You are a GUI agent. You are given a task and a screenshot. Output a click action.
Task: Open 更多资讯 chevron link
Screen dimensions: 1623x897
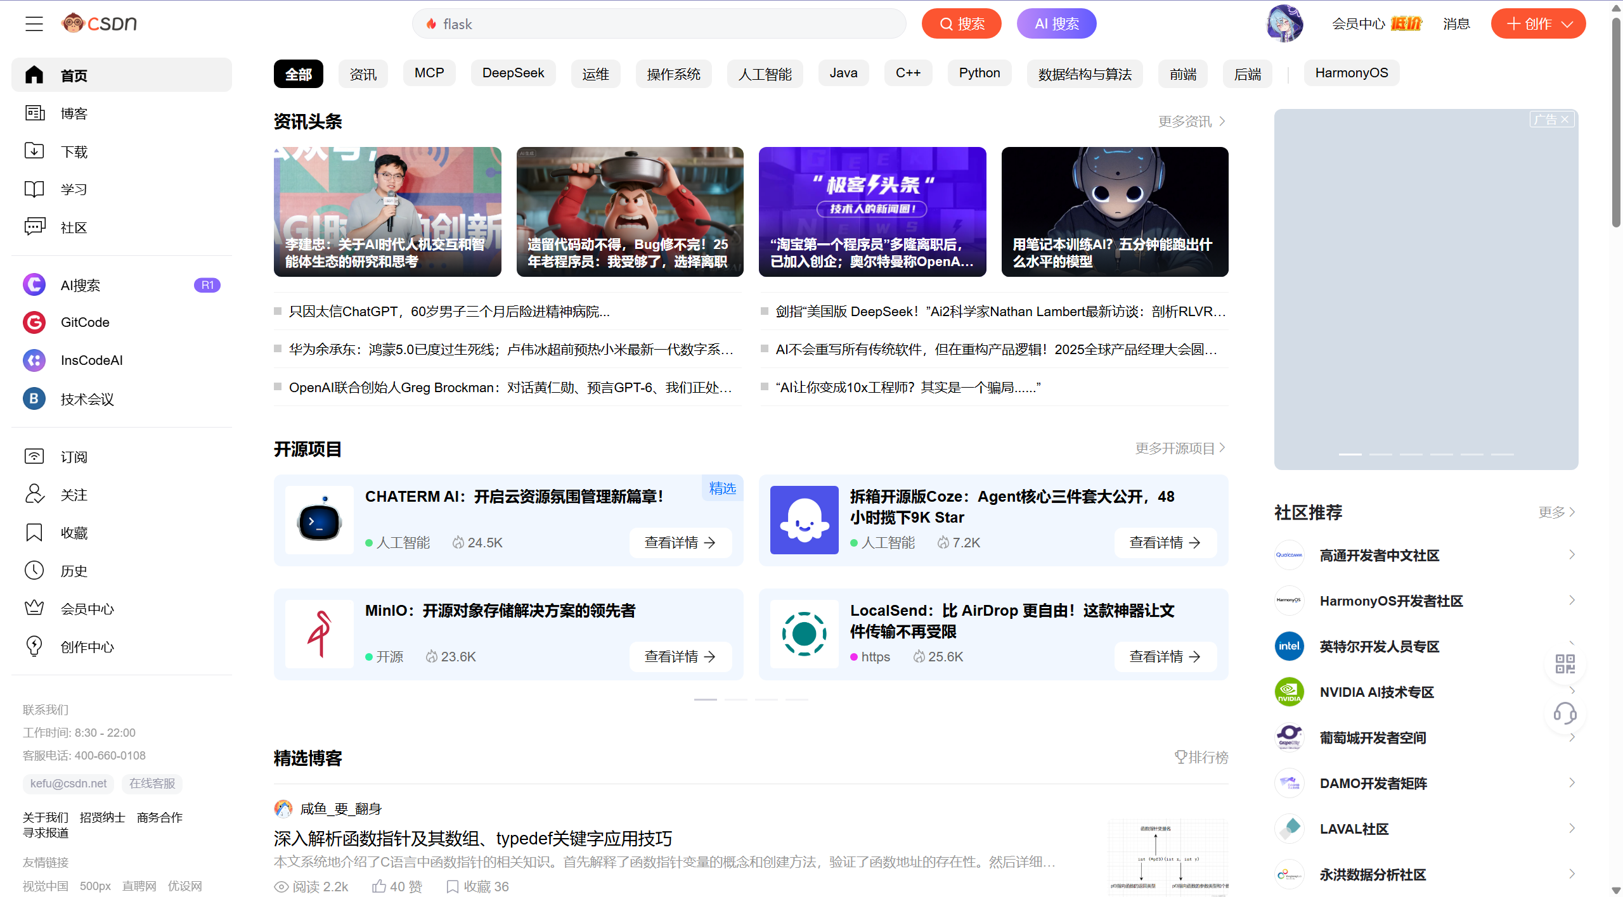pos(1192,121)
